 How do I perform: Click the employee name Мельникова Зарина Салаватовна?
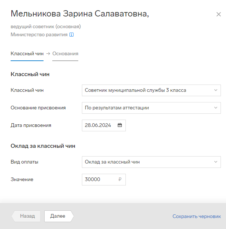(80, 14)
